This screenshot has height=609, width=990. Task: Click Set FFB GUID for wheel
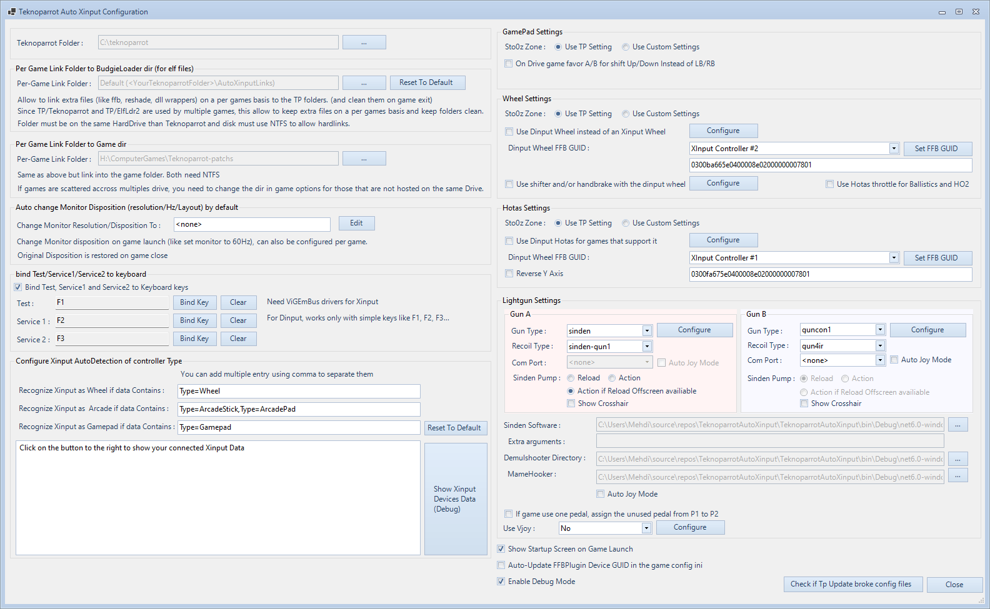pos(937,149)
